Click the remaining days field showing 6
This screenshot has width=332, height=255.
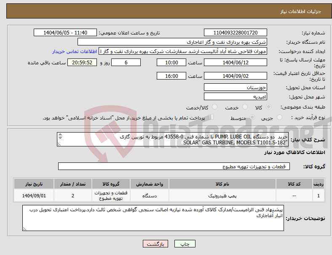point(126,62)
